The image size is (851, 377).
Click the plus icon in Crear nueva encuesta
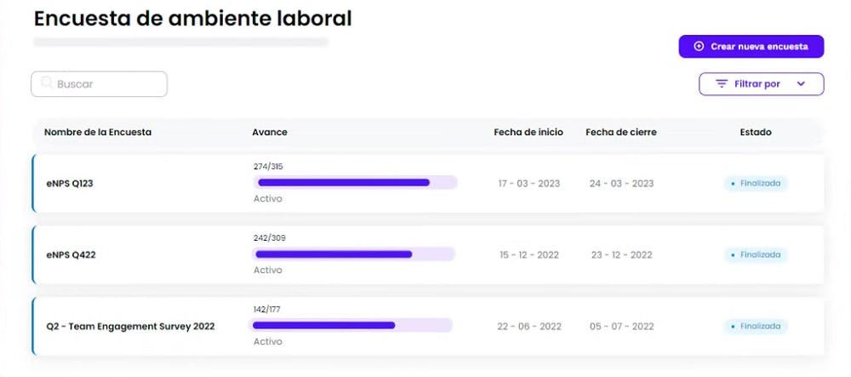click(699, 47)
